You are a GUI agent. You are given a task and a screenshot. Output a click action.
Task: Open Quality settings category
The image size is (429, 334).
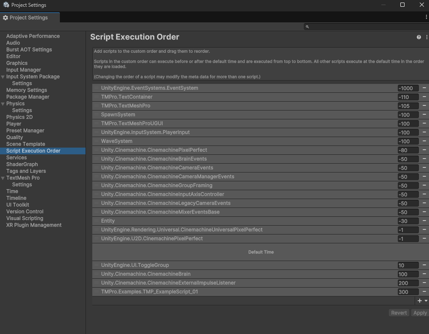(14, 137)
